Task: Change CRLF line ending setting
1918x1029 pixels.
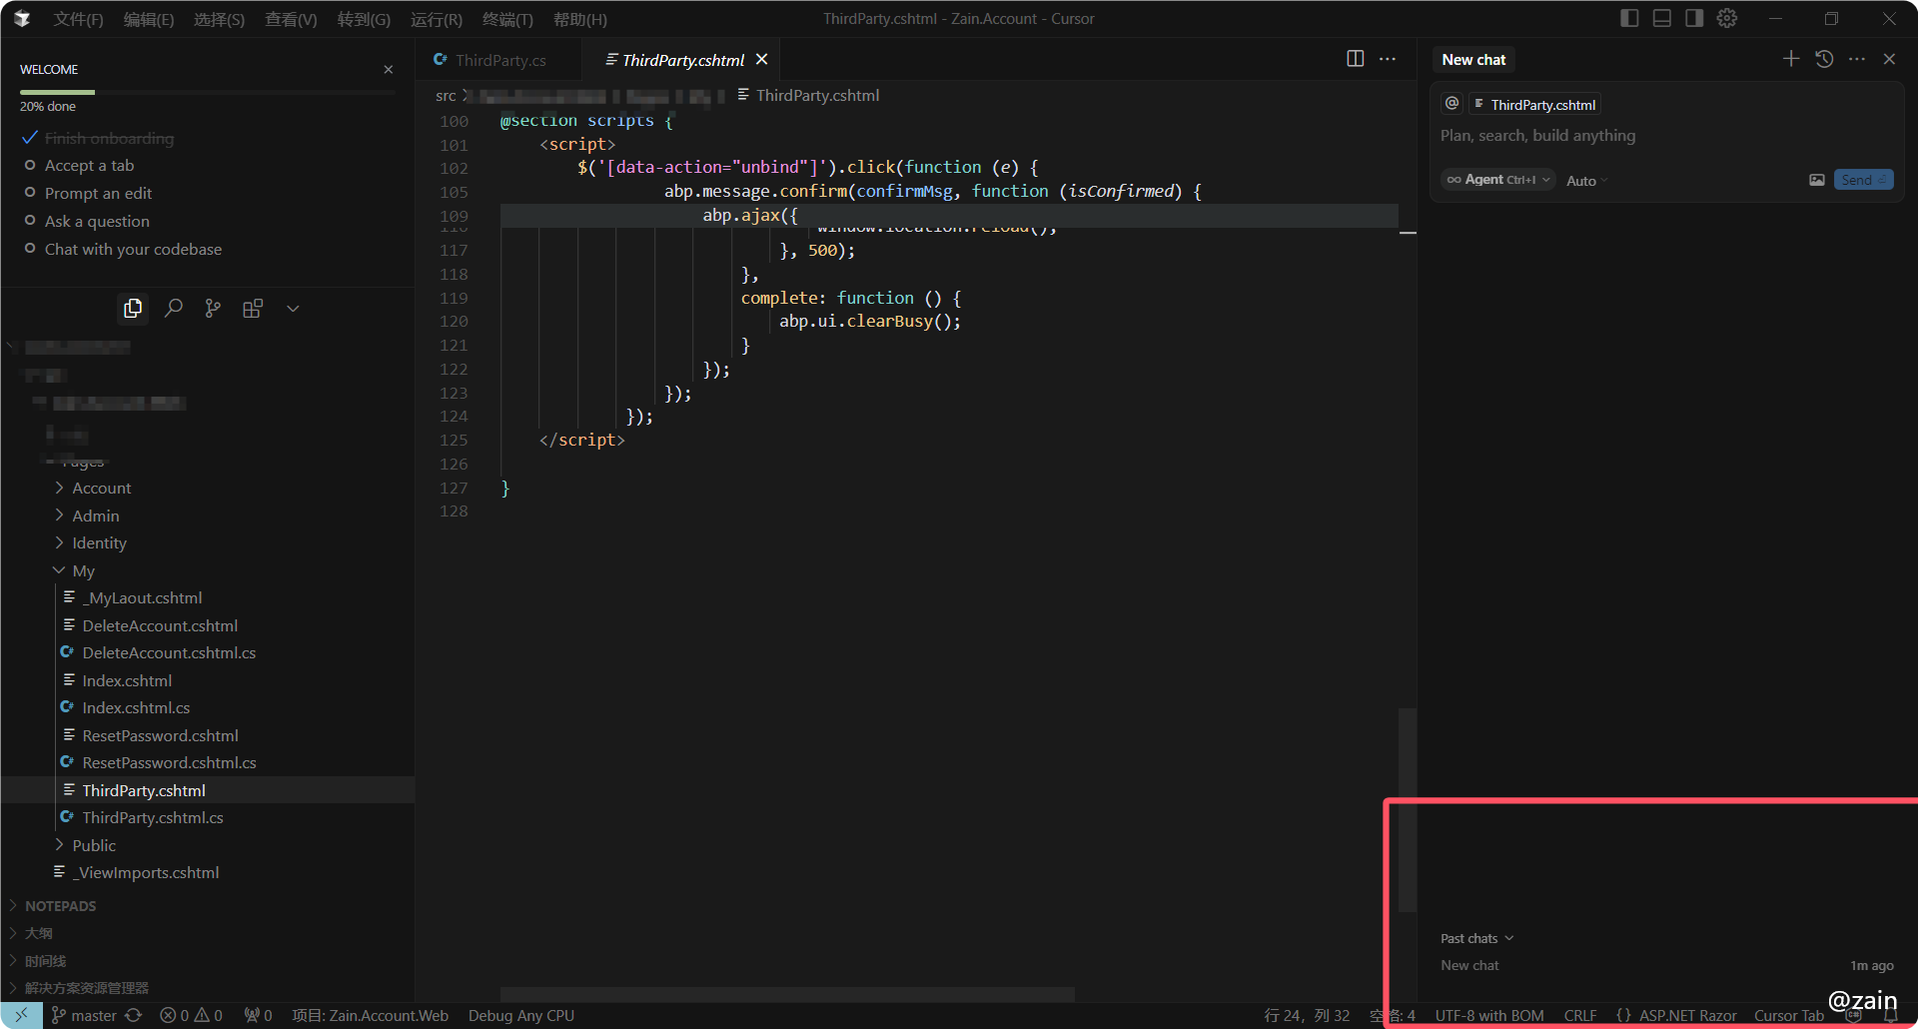Action: pyautogui.click(x=1580, y=1015)
